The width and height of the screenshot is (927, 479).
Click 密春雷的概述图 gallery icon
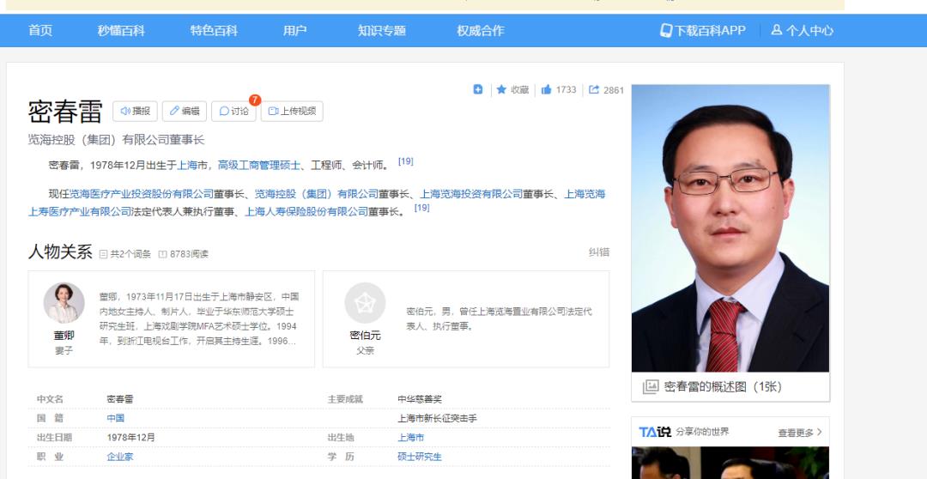click(x=651, y=387)
